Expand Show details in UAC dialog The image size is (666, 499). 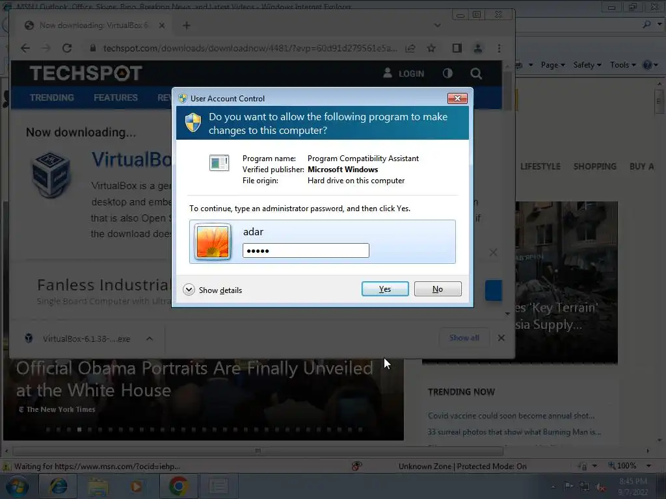tap(213, 290)
